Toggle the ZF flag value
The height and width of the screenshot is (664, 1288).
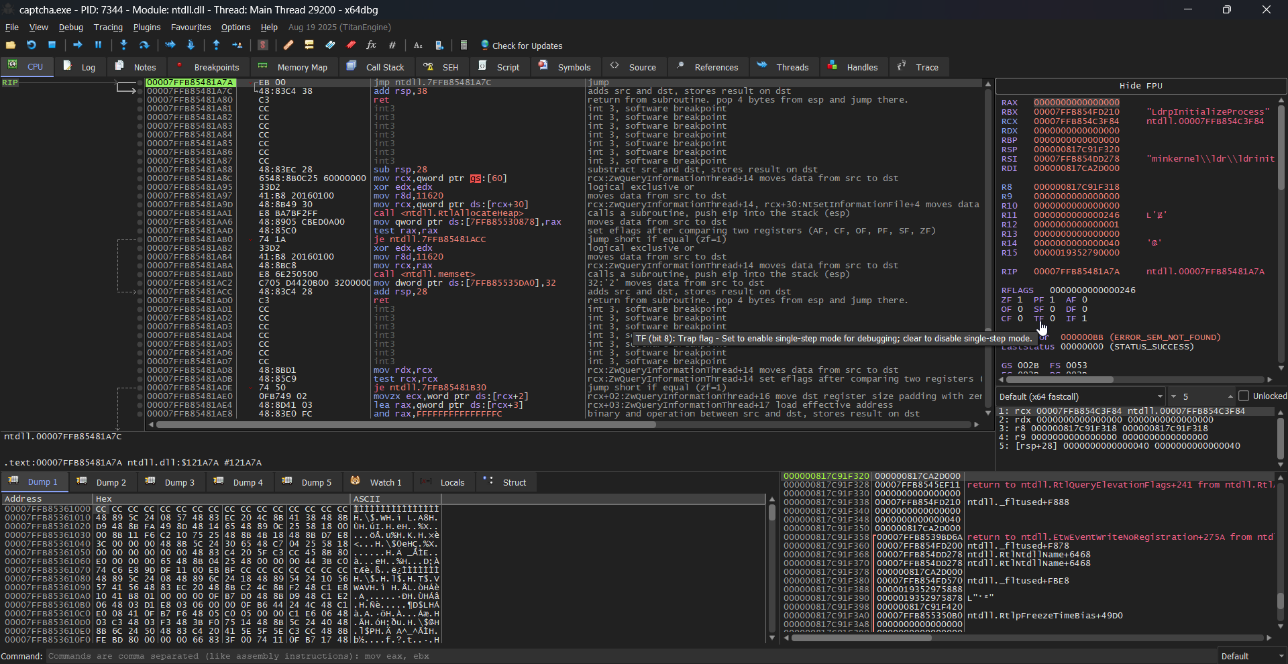tap(1020, 300)
